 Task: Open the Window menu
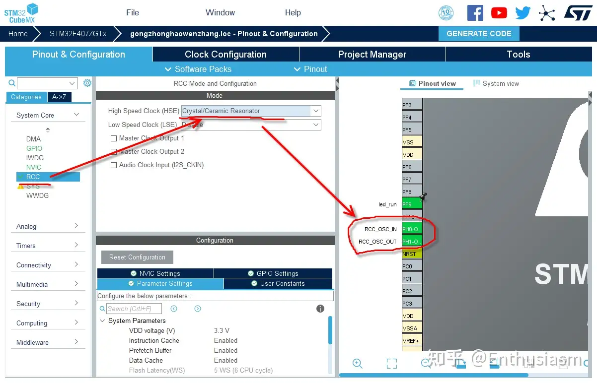coord(221,13)
